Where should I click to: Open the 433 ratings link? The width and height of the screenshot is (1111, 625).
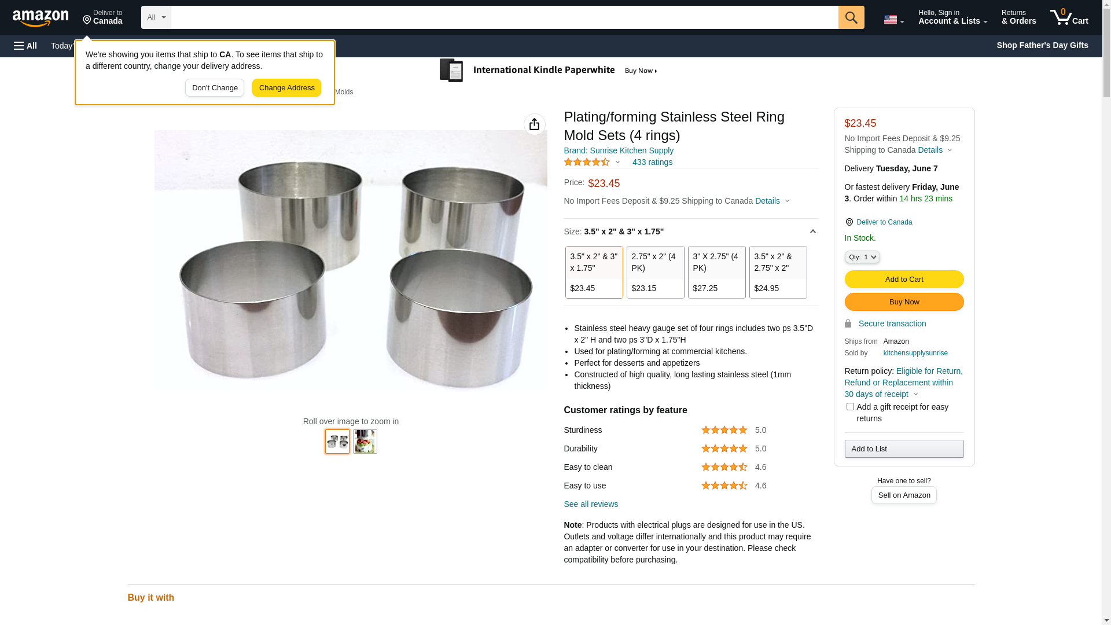(652, 163)
